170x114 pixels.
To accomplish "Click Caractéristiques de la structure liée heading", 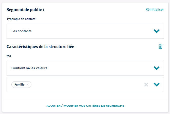I will 40,47.
